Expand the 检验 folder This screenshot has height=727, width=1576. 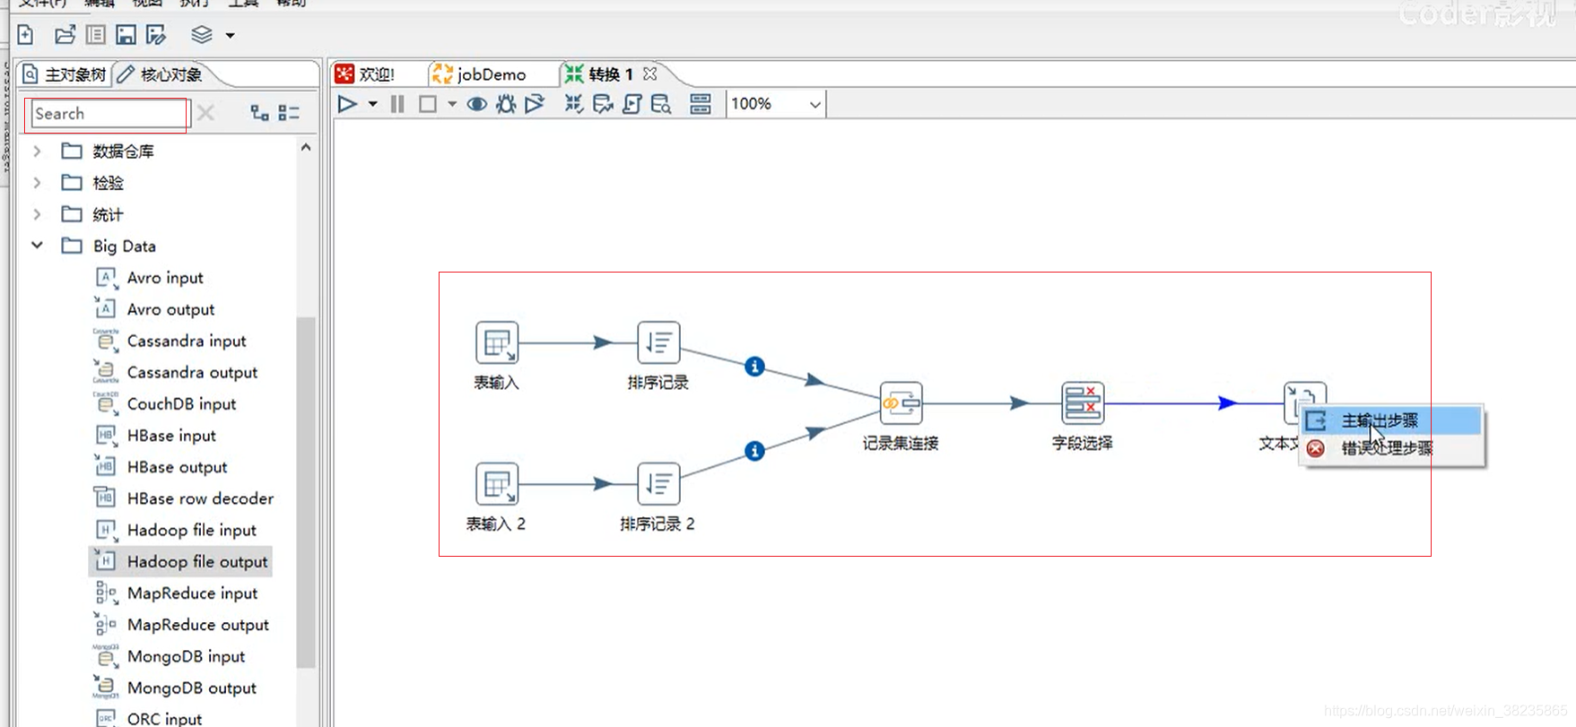37,183
